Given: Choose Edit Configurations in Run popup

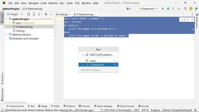Looking at the screenshot, I should [x=98, y=55].
